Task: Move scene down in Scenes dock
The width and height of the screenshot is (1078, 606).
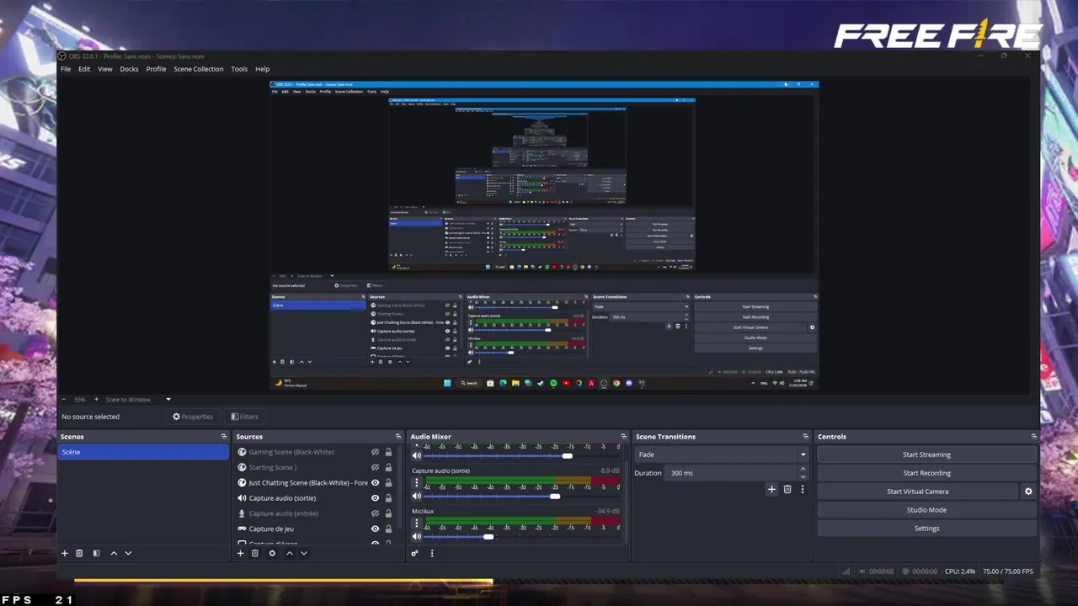Action: (128, 553)
